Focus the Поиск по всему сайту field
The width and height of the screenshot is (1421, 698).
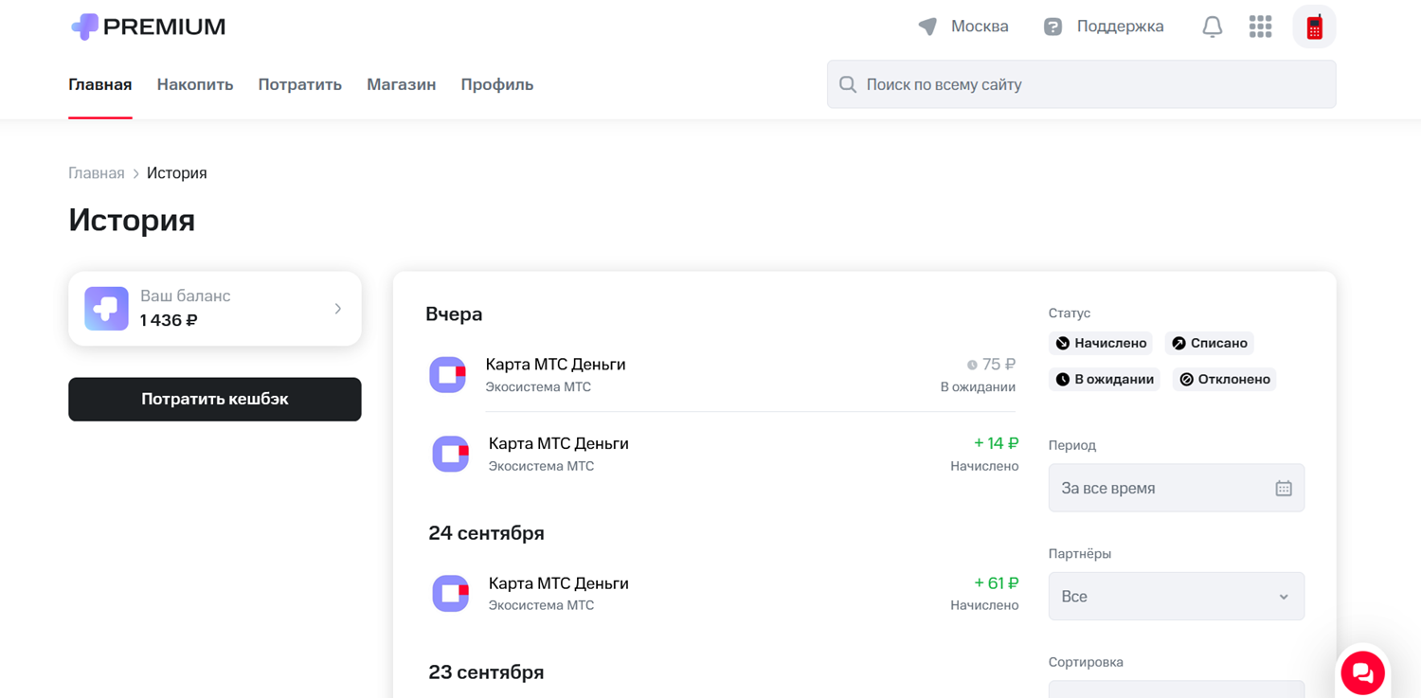pos(1089,84)
